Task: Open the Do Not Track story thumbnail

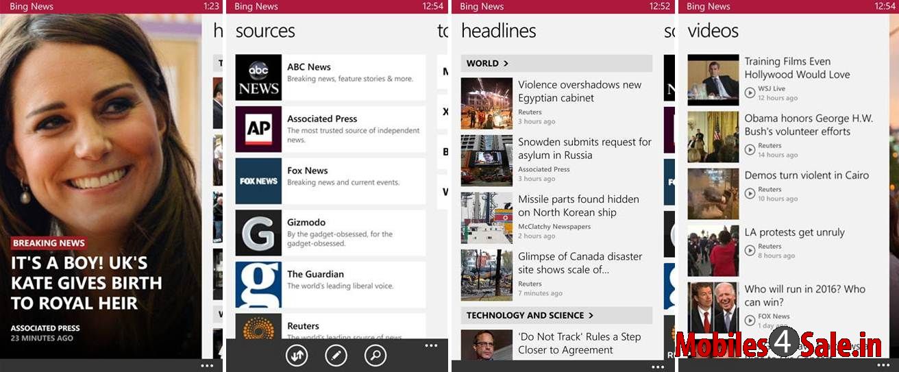Action: pyautogui.click(x=487, y=345)
